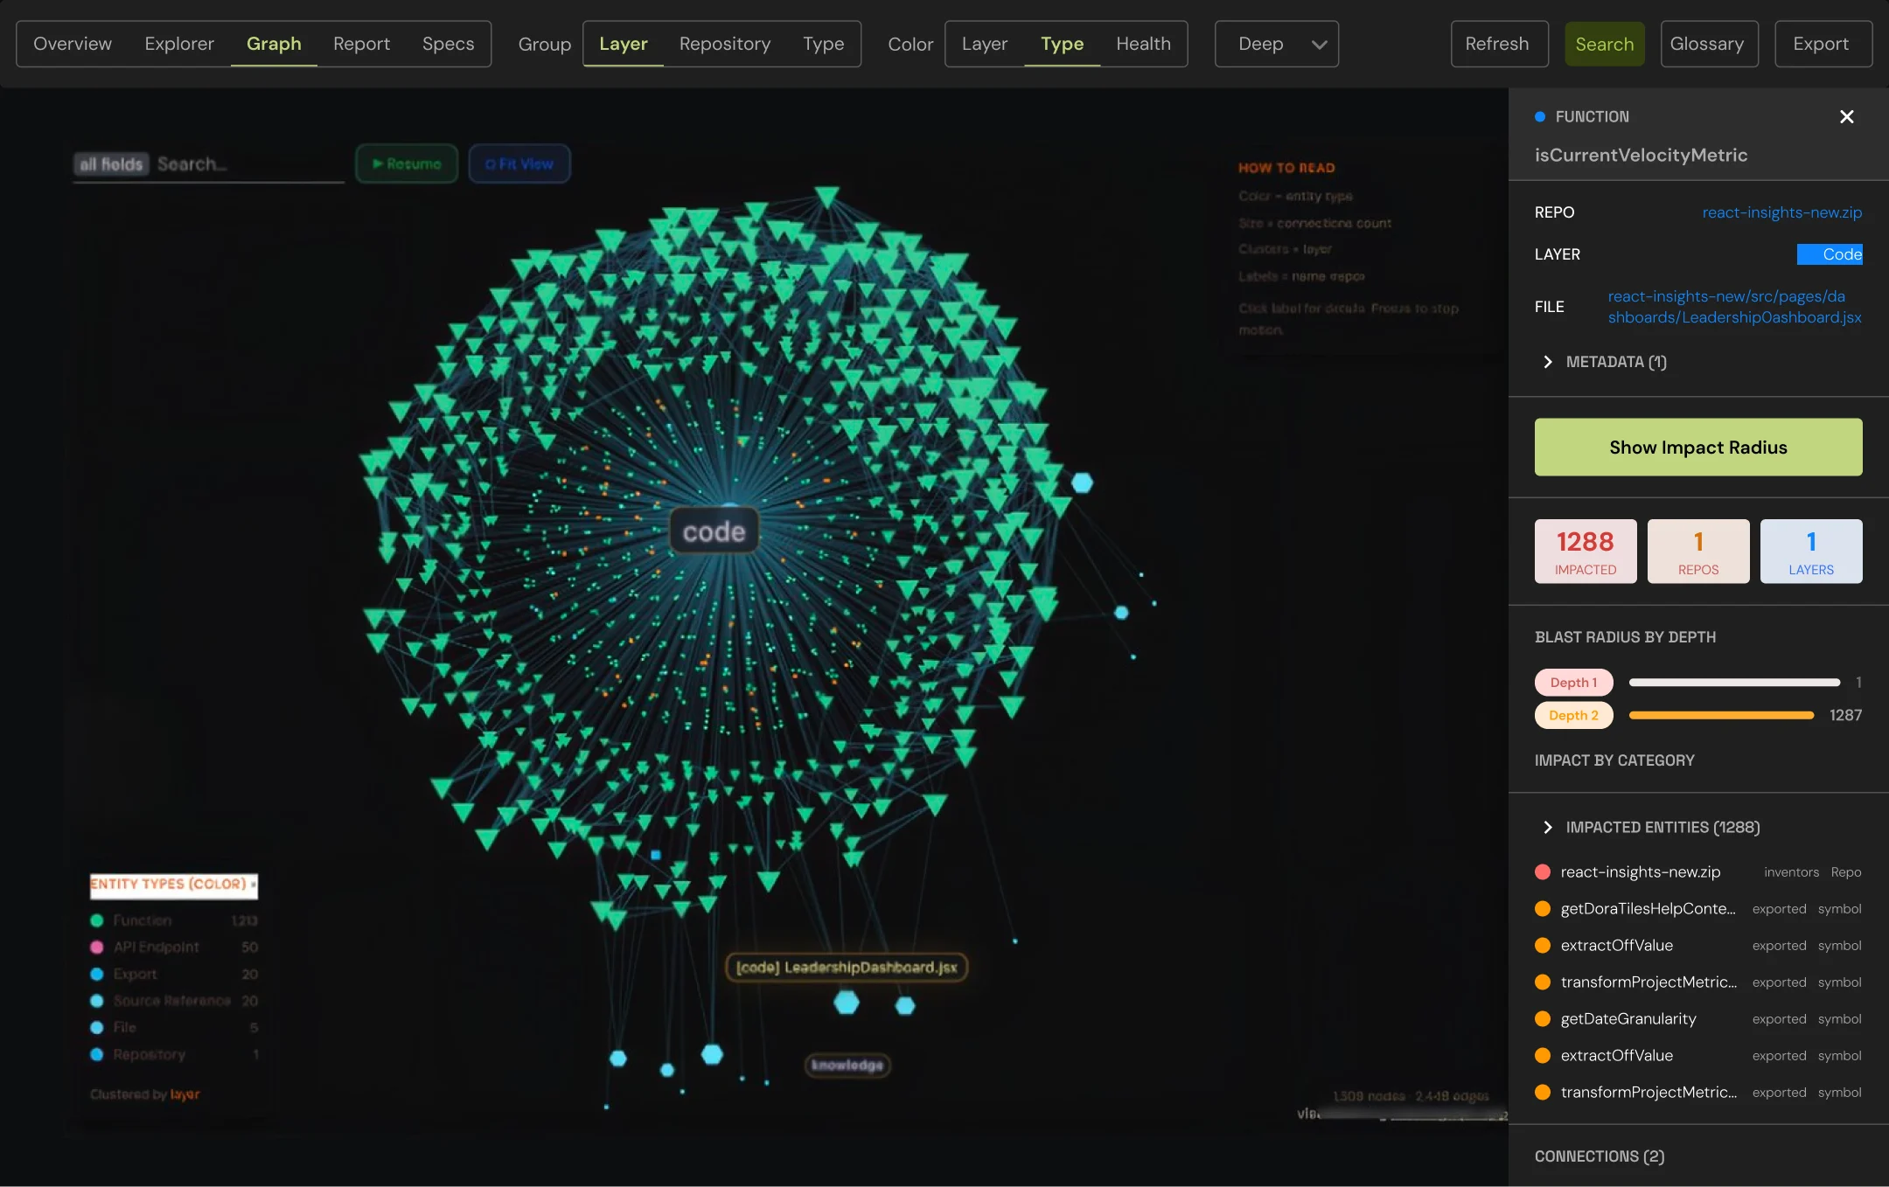Click the Refresh button
The width and height of the screenshot is (1889, 1187).
1499,44
